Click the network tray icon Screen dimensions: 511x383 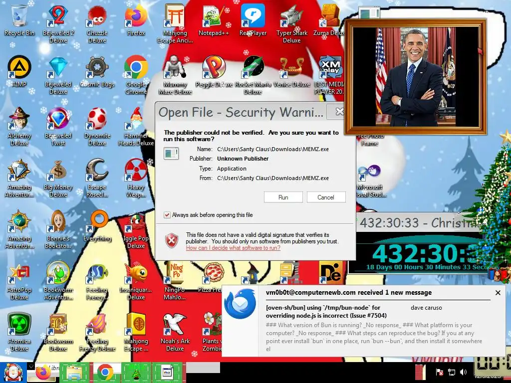[x=452, y=372]
